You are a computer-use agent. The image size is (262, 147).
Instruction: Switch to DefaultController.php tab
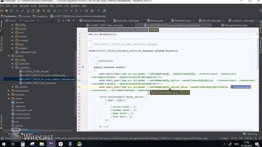tap(94, 21)
